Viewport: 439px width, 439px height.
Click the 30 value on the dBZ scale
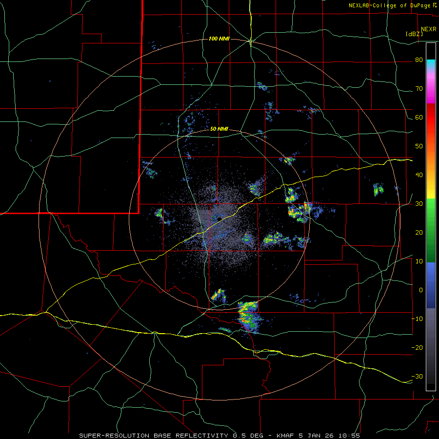point(419,204)
